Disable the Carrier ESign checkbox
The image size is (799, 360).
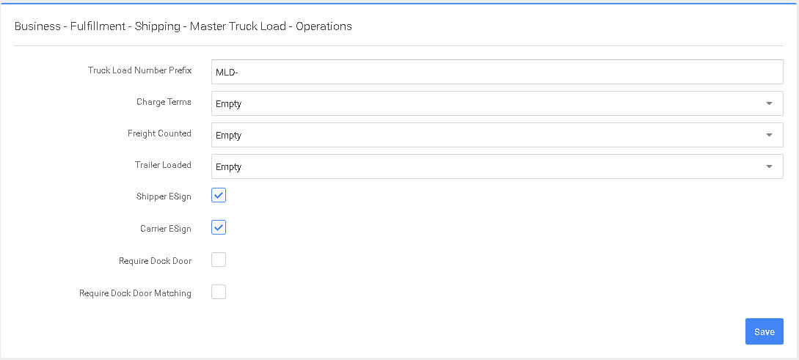(x=219, y=228)
